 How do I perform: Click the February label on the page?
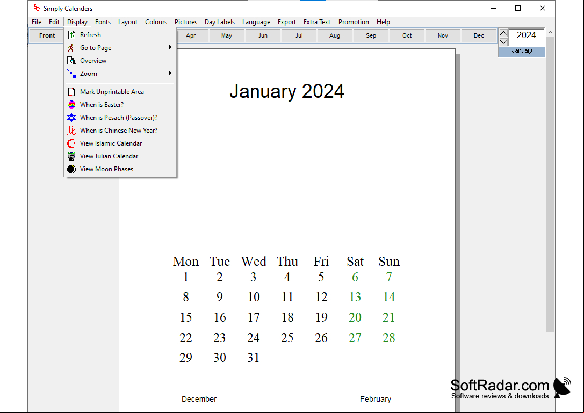376,399
